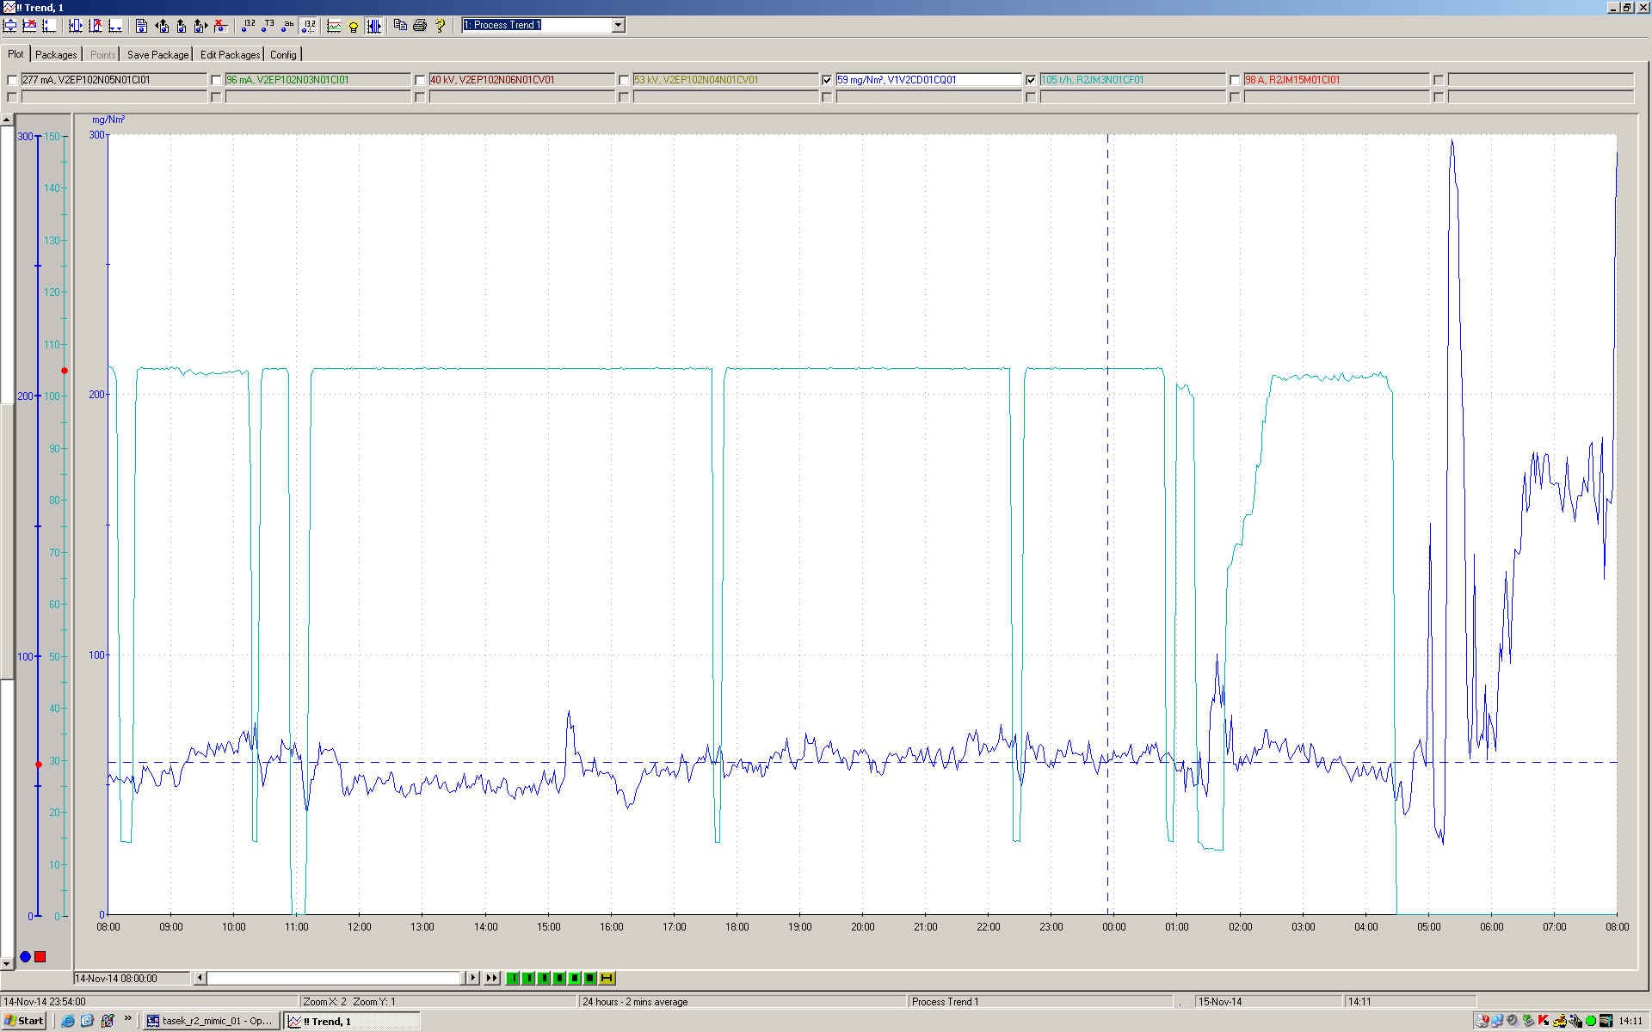Click the 'ab' text description icon
This screenshot has height=1032, width=1652.
(x=287, y=26)
